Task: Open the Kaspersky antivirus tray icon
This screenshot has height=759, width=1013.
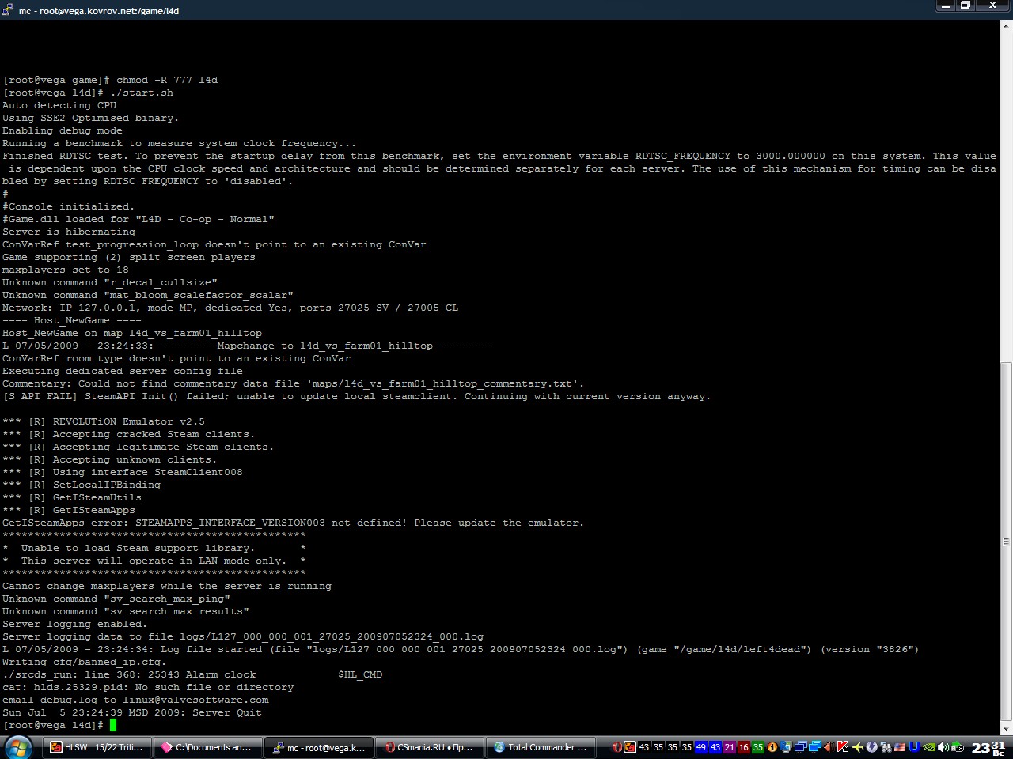Action: click(843, 747)
